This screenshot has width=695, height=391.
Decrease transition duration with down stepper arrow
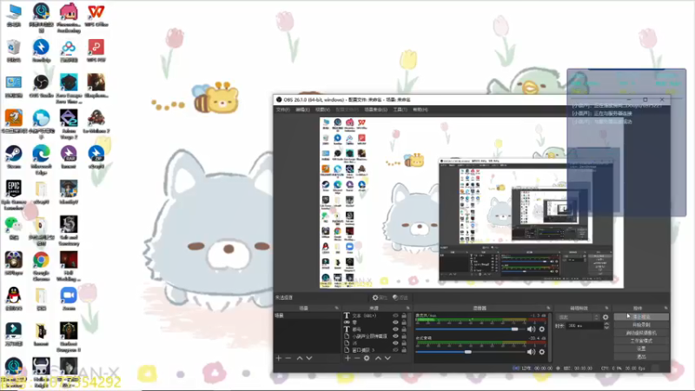coord(606,328)
